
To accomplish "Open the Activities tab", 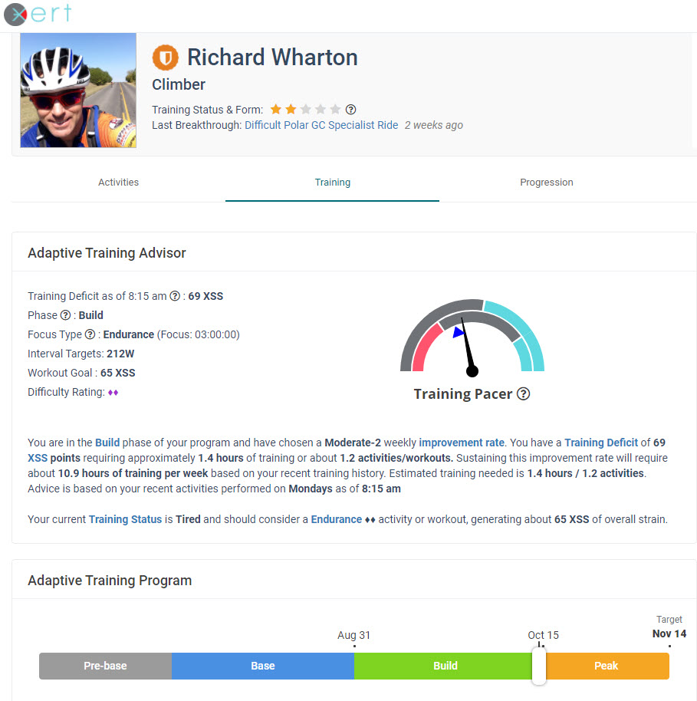I will pos(118,183).
